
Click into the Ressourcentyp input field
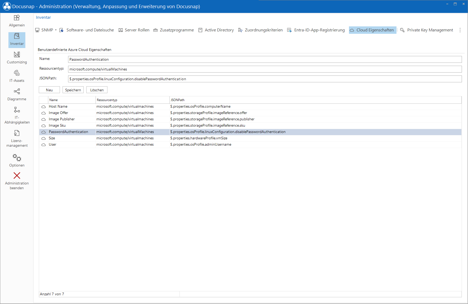coord(265,69)
